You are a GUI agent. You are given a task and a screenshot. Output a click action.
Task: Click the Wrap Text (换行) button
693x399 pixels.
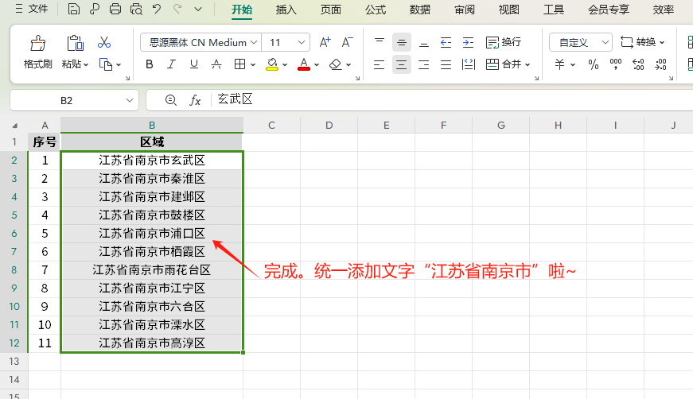click(x=504, y=42)
